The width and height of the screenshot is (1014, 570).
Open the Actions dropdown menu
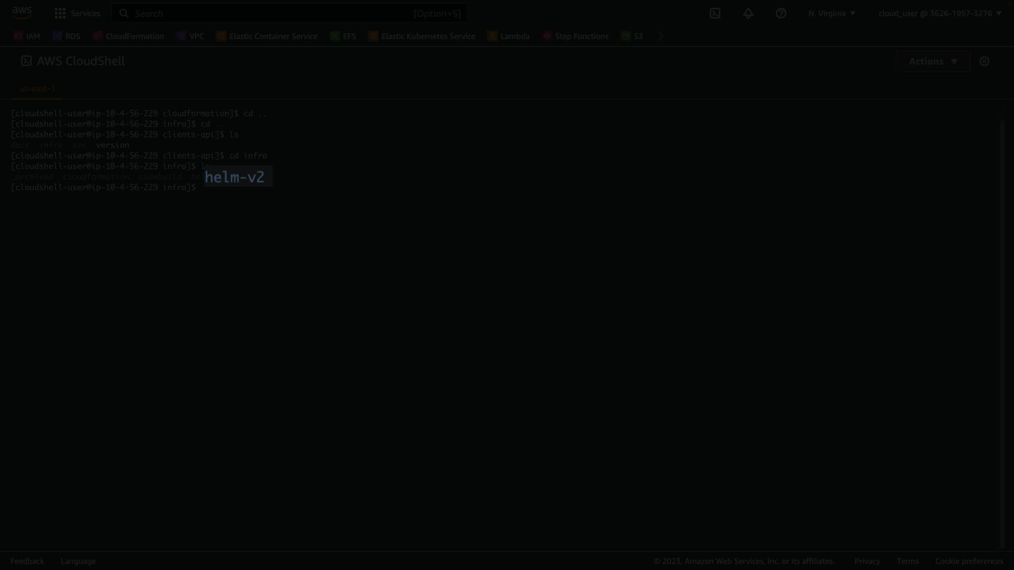[x=933, y=61]
